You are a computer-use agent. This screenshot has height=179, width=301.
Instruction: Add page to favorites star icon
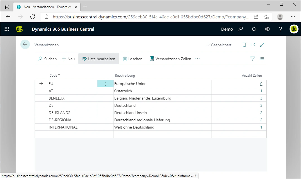tap(266, 17)
